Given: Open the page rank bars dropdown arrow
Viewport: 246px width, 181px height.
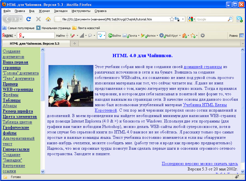Looking at the screenshot, I should coord(86,36).
